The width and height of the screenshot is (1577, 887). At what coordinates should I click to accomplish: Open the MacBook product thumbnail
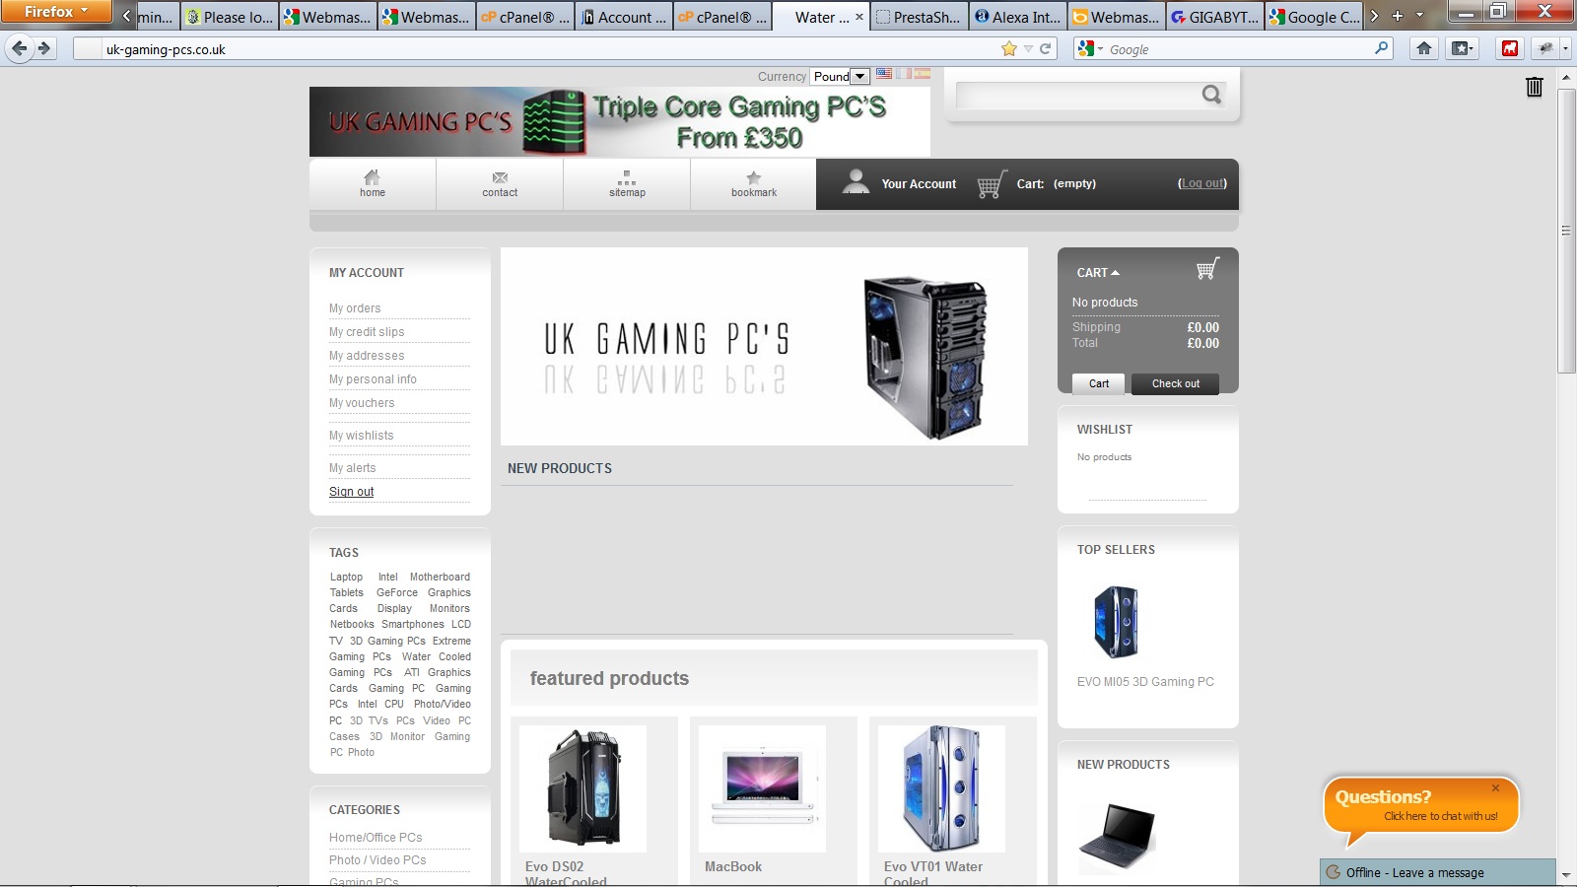click(x=762, y=789)
